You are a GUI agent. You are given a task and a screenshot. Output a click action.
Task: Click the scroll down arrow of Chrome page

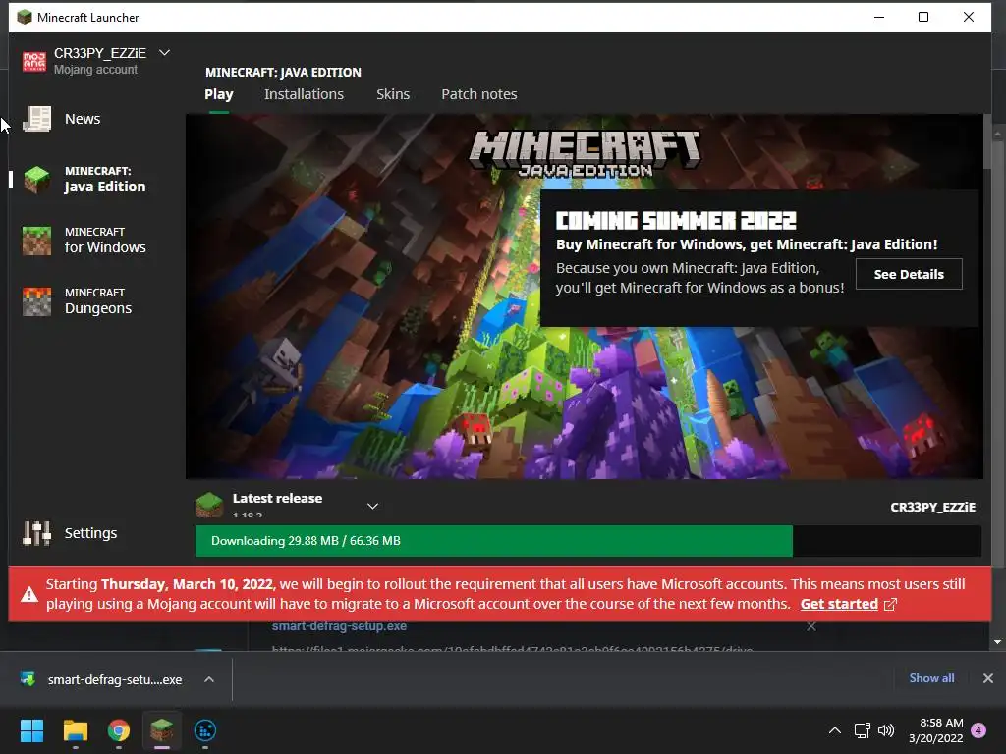pos(997,642)
